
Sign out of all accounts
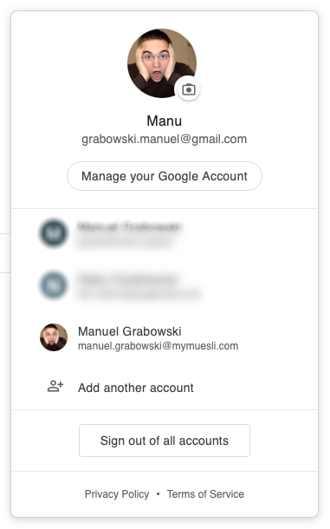coord(165,441)
